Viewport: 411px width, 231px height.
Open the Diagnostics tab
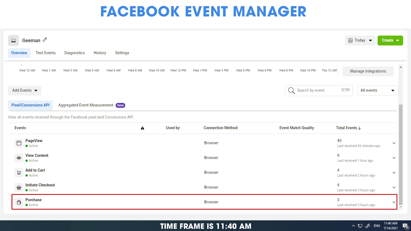75,53
